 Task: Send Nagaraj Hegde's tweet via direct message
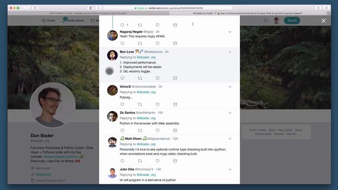pyautogui.click(x=175, y=43)
